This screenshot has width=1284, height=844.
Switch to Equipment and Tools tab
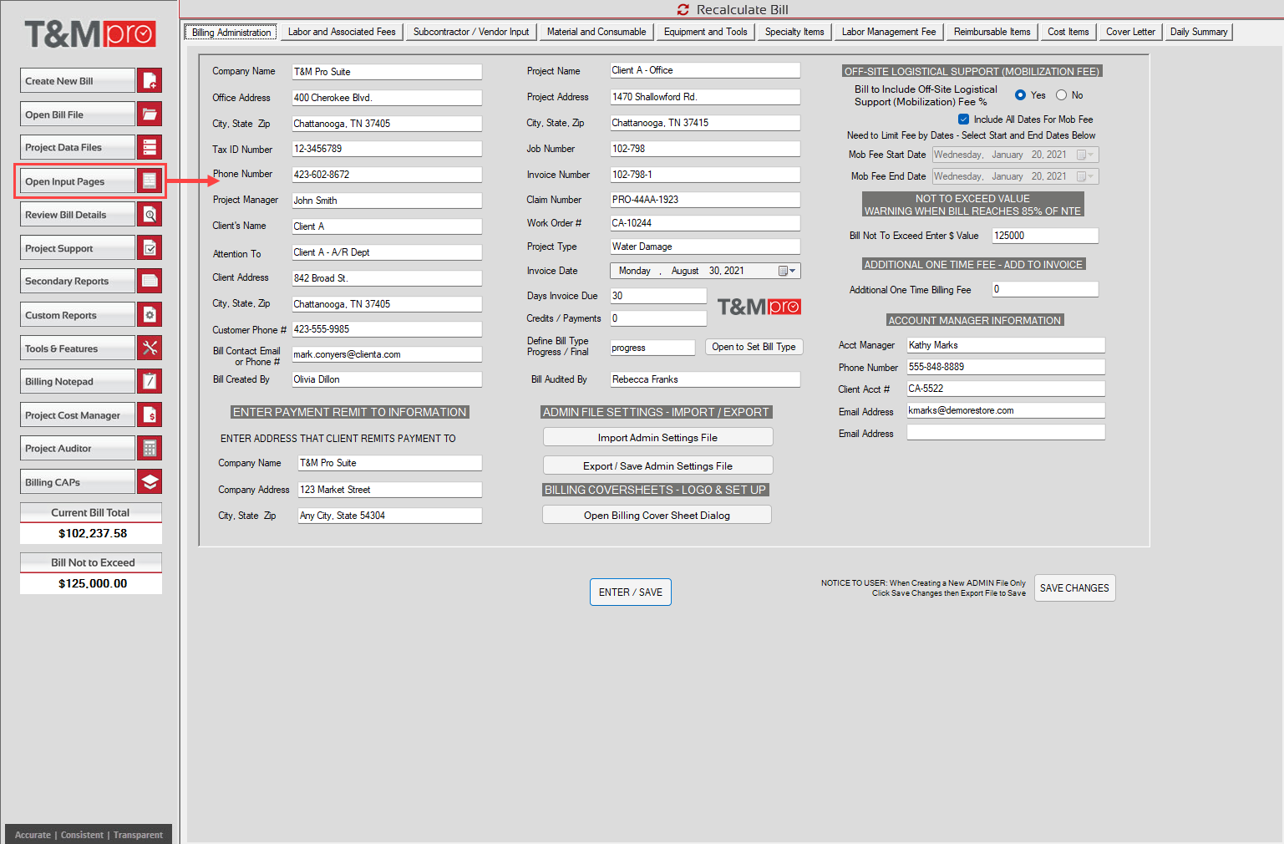pos(706,32)
